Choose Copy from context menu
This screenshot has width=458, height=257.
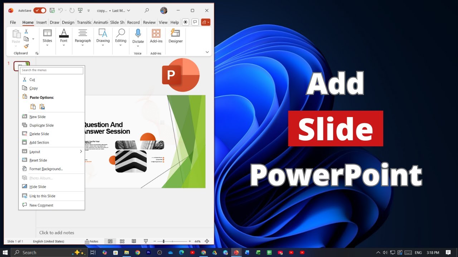pos(52,88)
